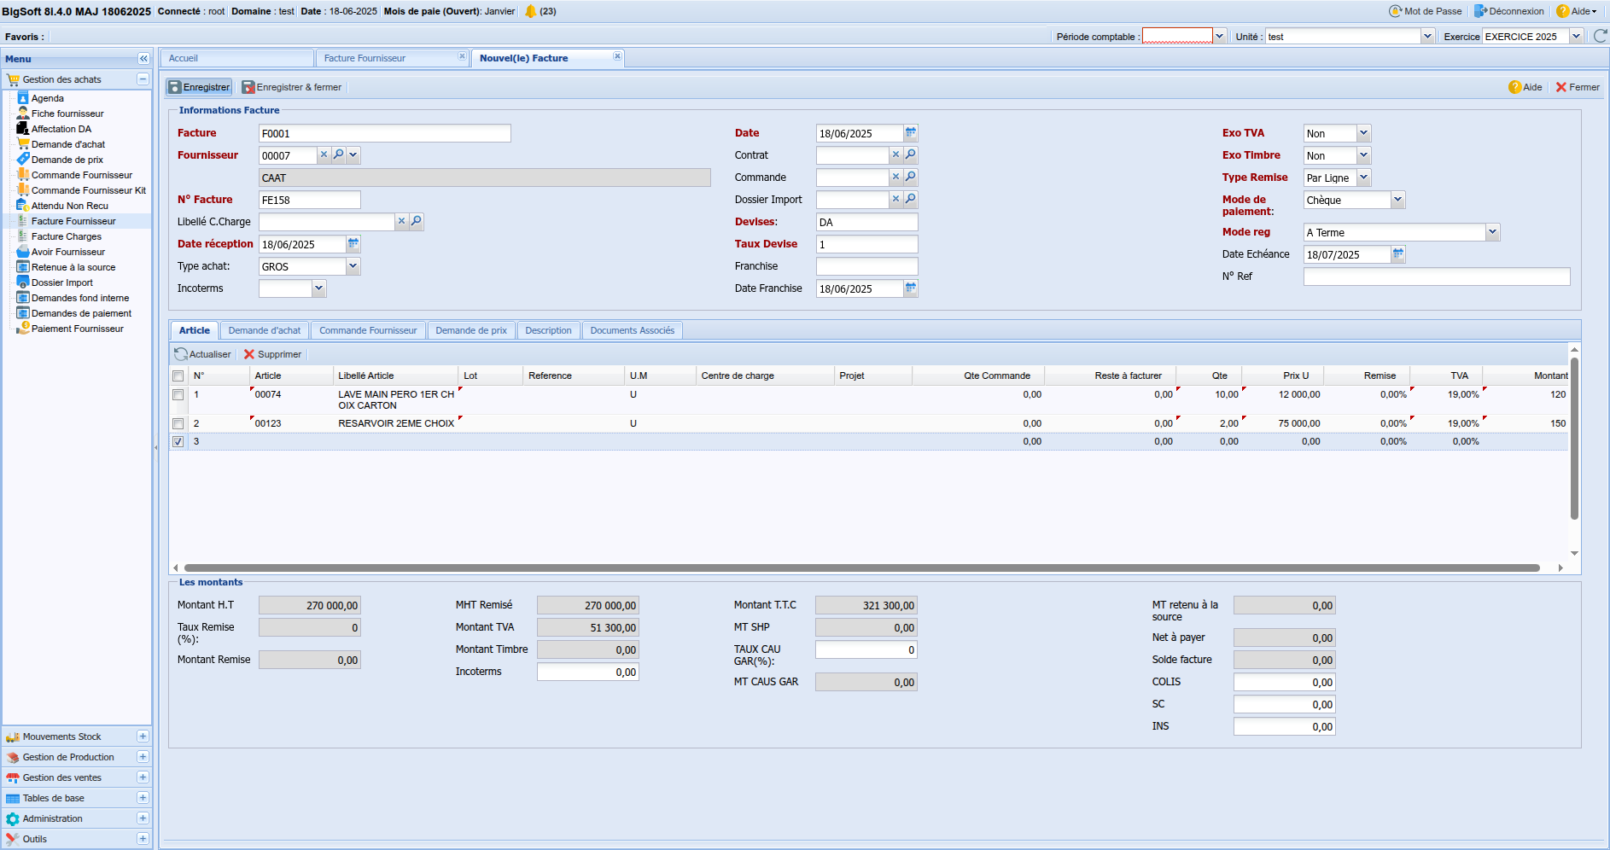Open the Exo Timbre dropdown
1610x850 pixels.
coord(1363,155)
